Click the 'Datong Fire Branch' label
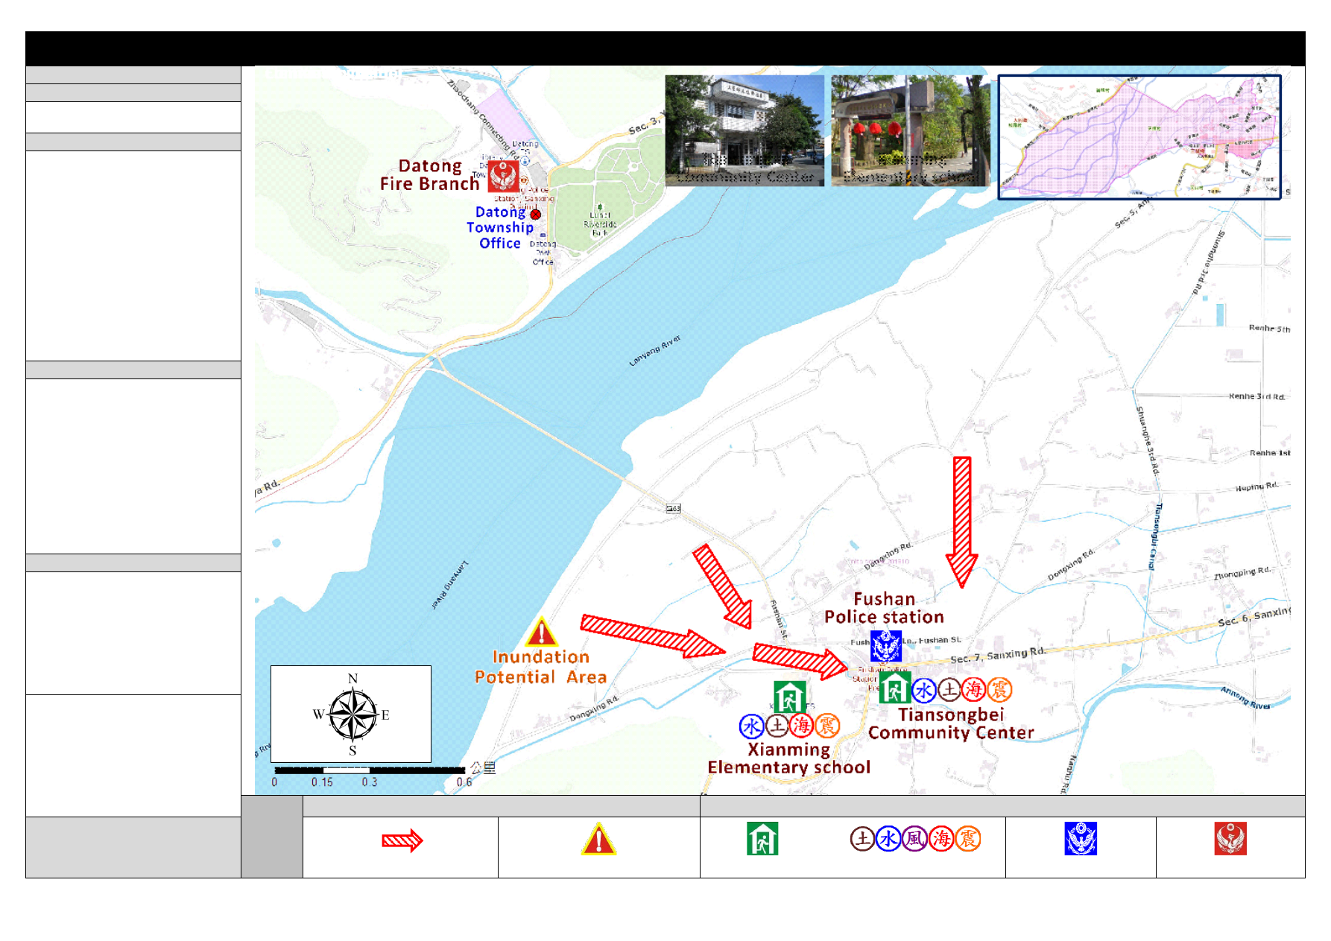 point(430,175)
